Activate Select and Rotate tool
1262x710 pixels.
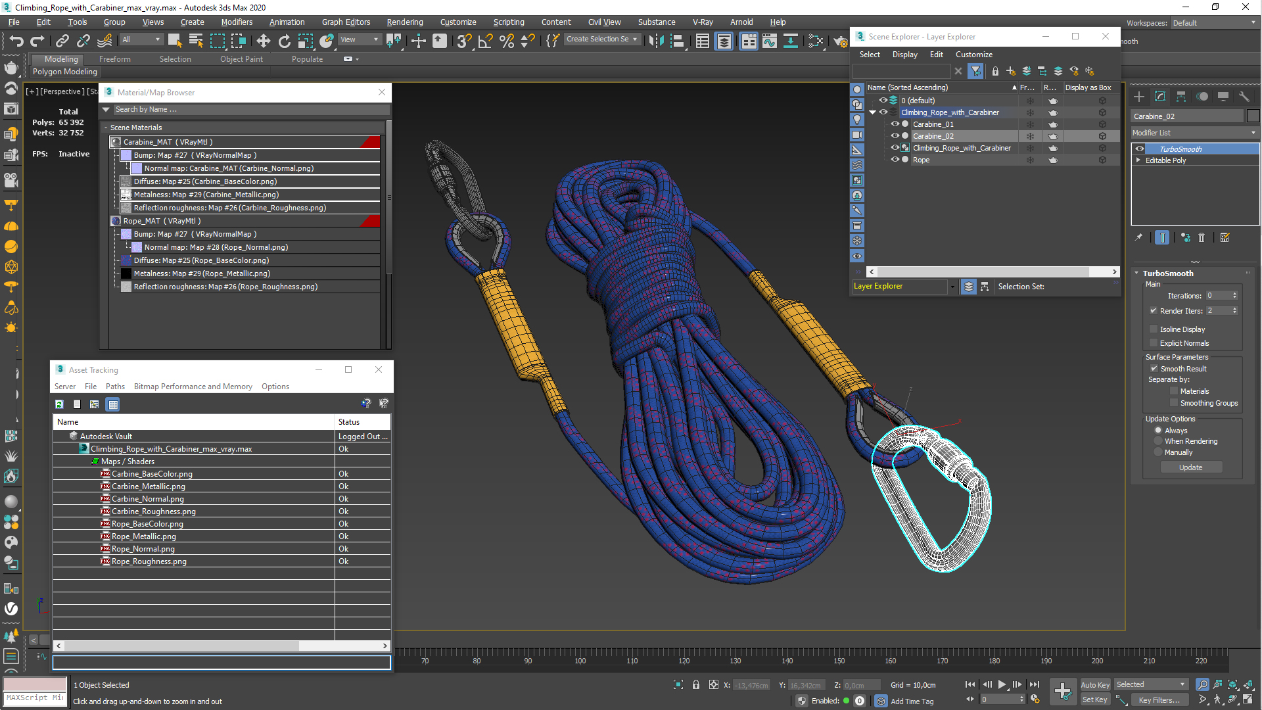pos(284,41)
